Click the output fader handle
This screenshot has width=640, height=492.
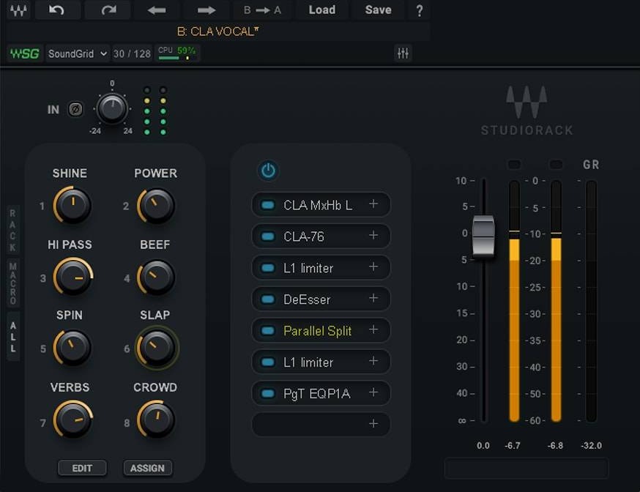click(483, 236)
